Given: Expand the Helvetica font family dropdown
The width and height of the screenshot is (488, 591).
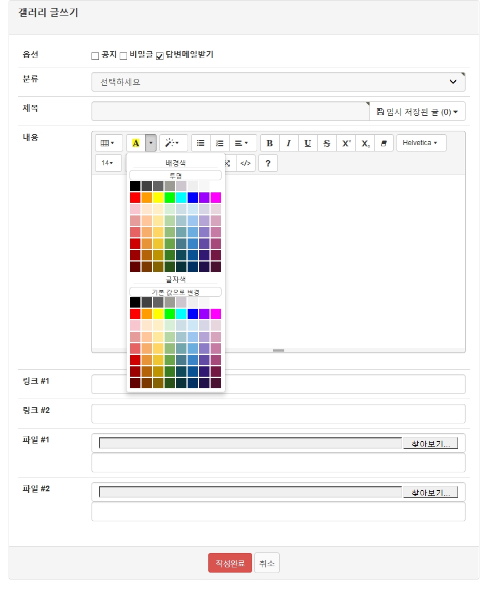Looking at the screenshot, I should pos(421,143).
